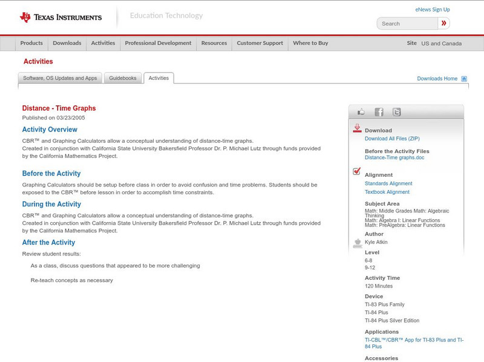Click the red download arrow icon

point(357,128)
